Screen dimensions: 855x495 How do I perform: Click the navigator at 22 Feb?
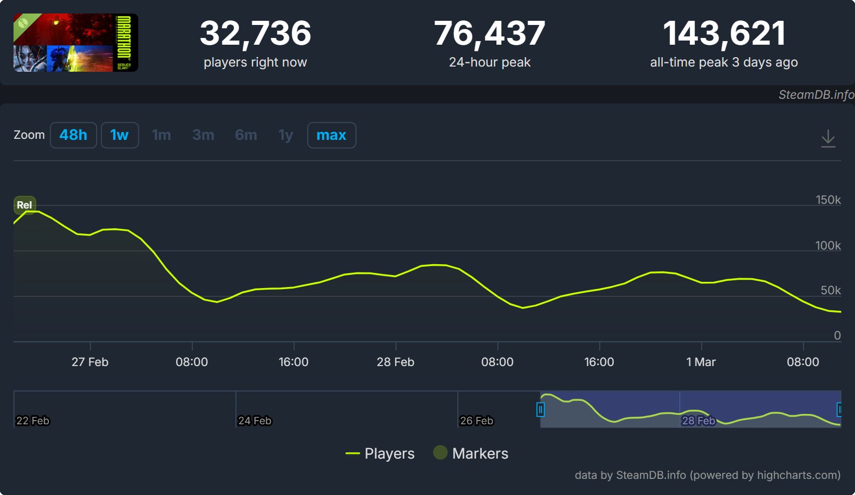coord(33,421)
